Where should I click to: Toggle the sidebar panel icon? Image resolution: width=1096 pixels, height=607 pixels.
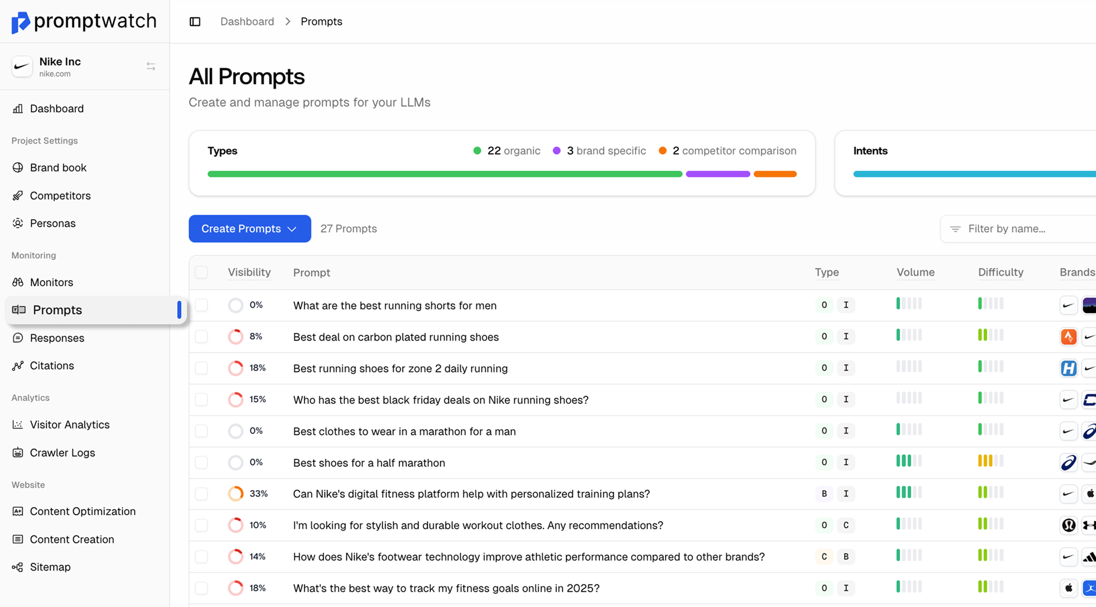click(x=195, y=22)
